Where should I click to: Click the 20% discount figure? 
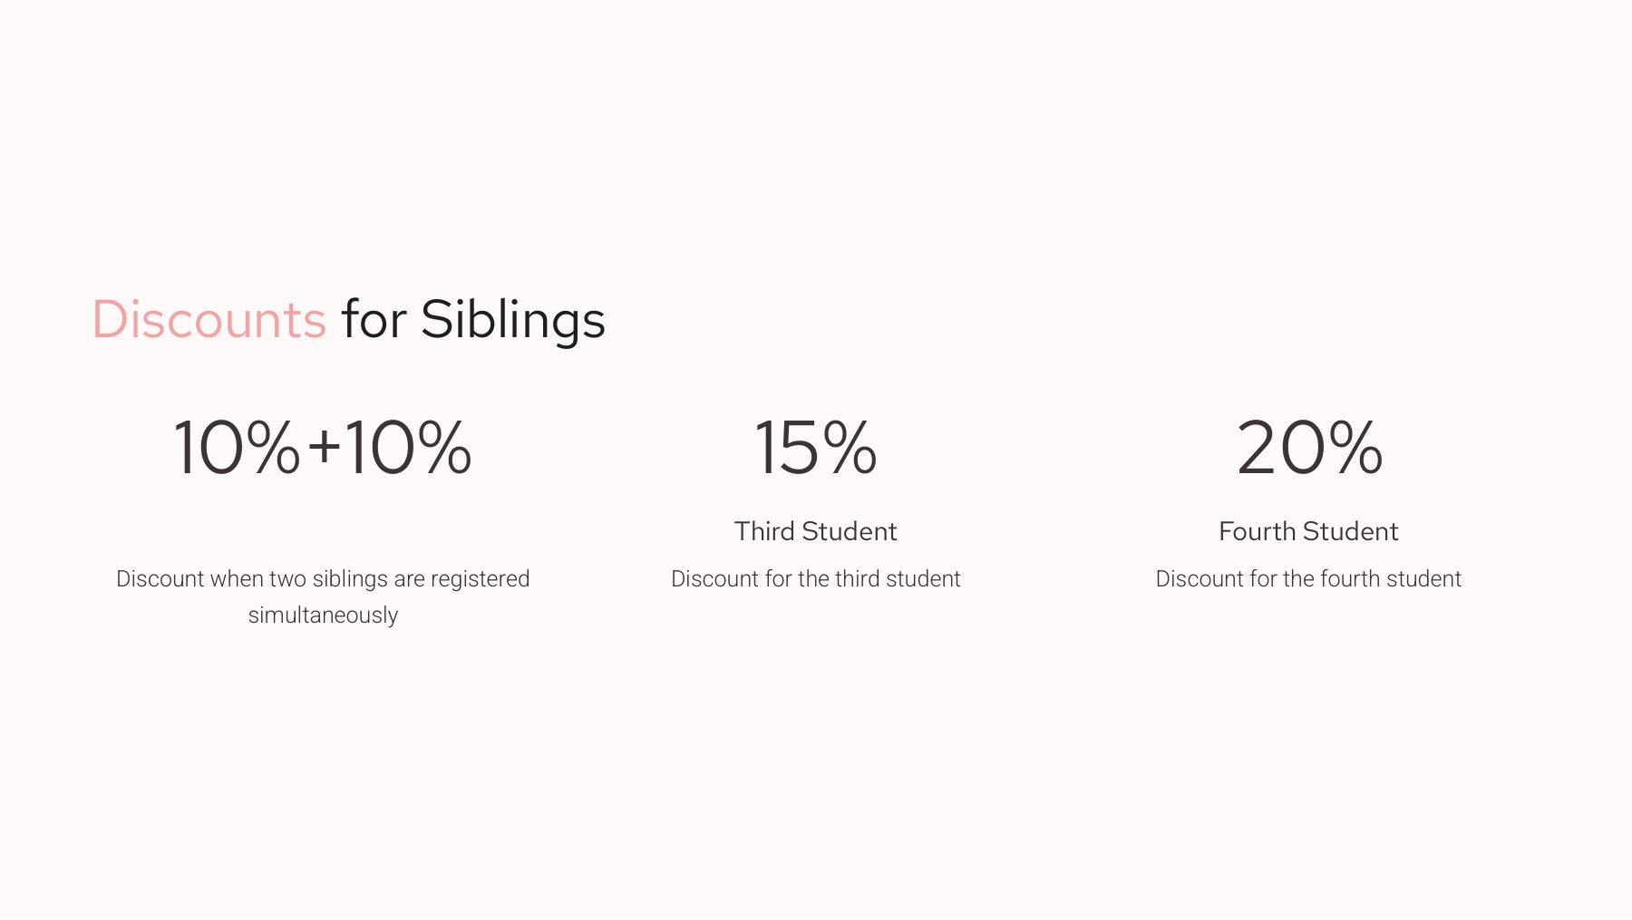(1309, 447)
